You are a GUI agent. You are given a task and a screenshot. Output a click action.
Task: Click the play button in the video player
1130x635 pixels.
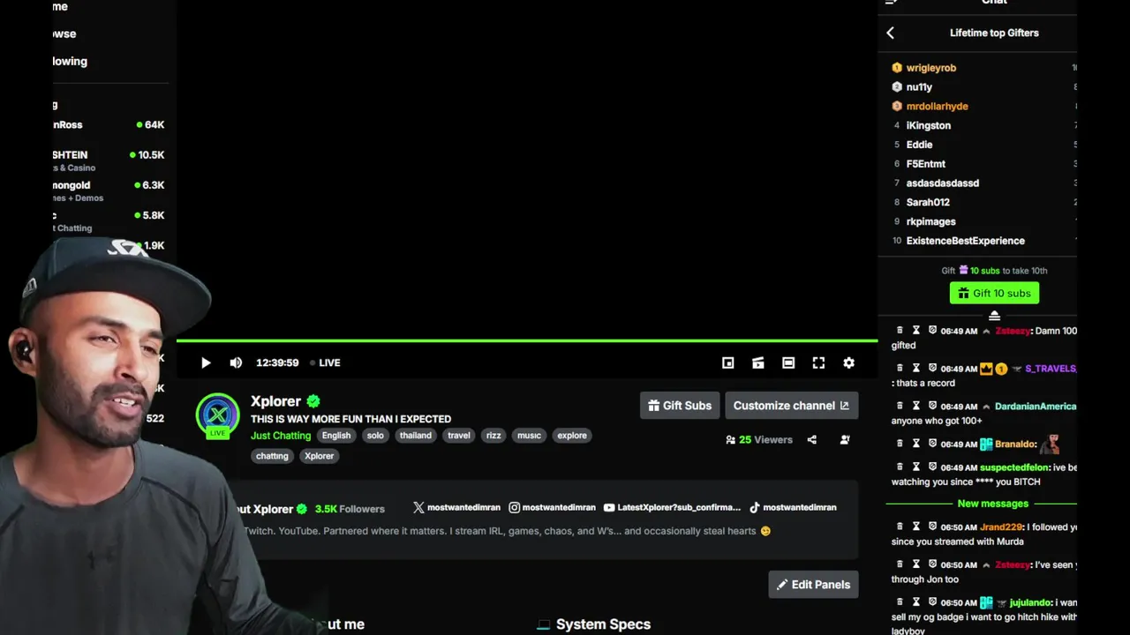206,362
